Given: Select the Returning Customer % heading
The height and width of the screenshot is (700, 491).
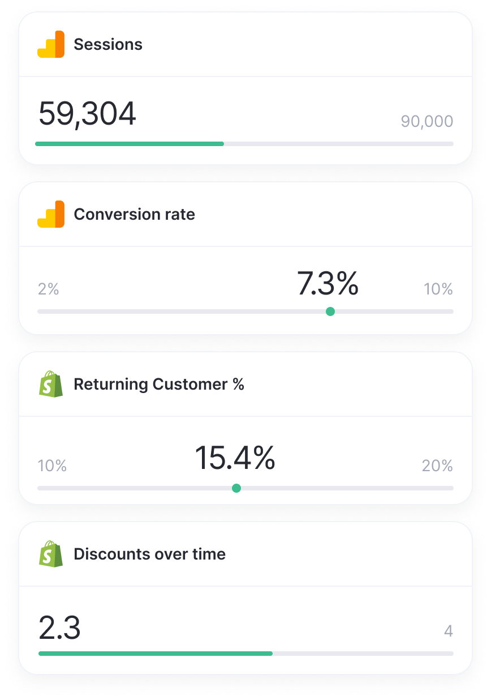Looking at the screenshot, I should tap(159, 384).
